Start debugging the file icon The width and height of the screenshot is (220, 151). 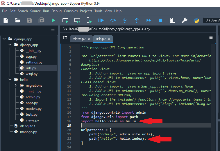click(x=101, y=20)
